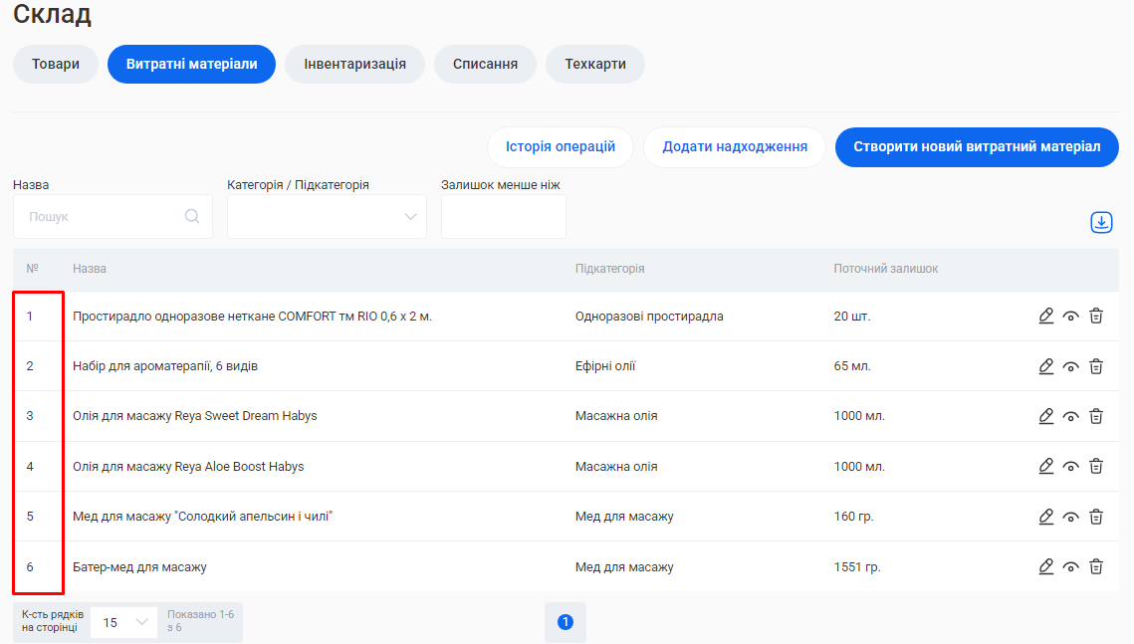Viewport: 1134px width, 644px height.
Task: Open the Категорія / Підкатегорія dropdown
Action: 327,216
